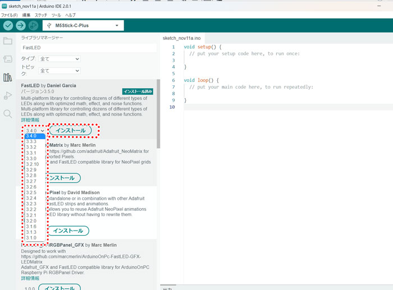Select version 3.3.0 in list
The image size is (393, 290).
point(35,159)
